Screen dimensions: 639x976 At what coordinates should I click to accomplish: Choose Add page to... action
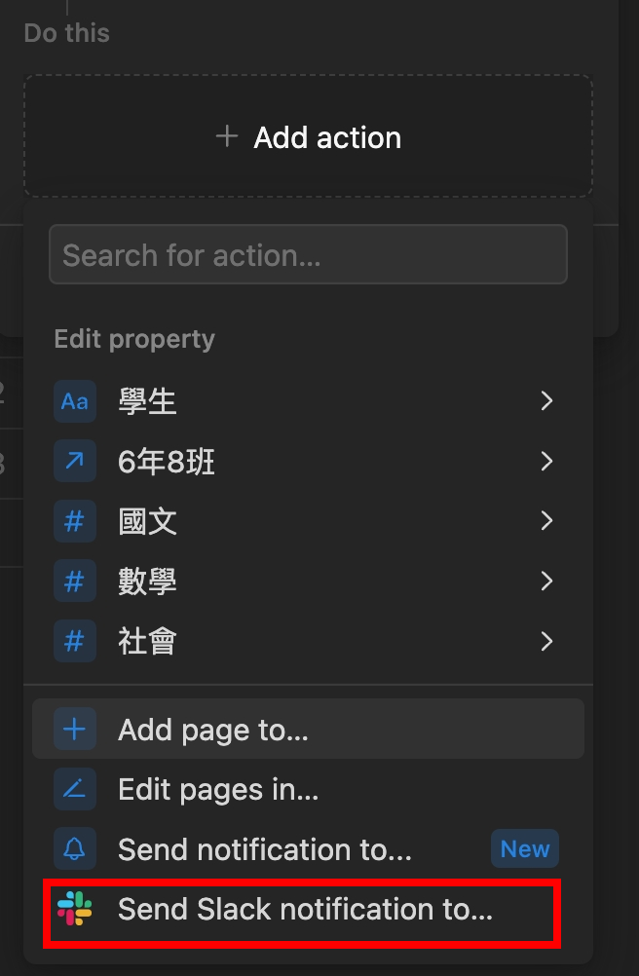(308, 729)
